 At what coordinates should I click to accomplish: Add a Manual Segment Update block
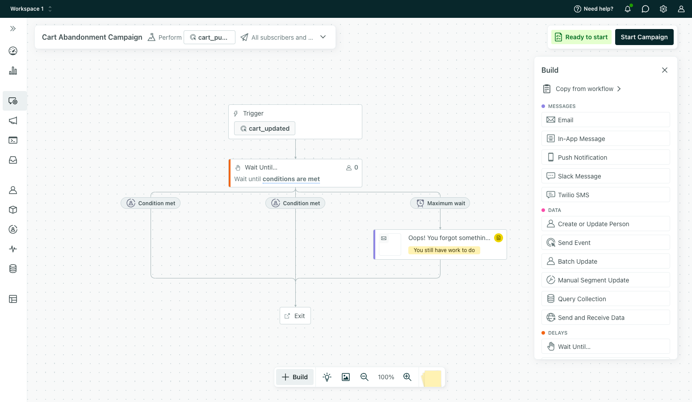pos(606,280)
